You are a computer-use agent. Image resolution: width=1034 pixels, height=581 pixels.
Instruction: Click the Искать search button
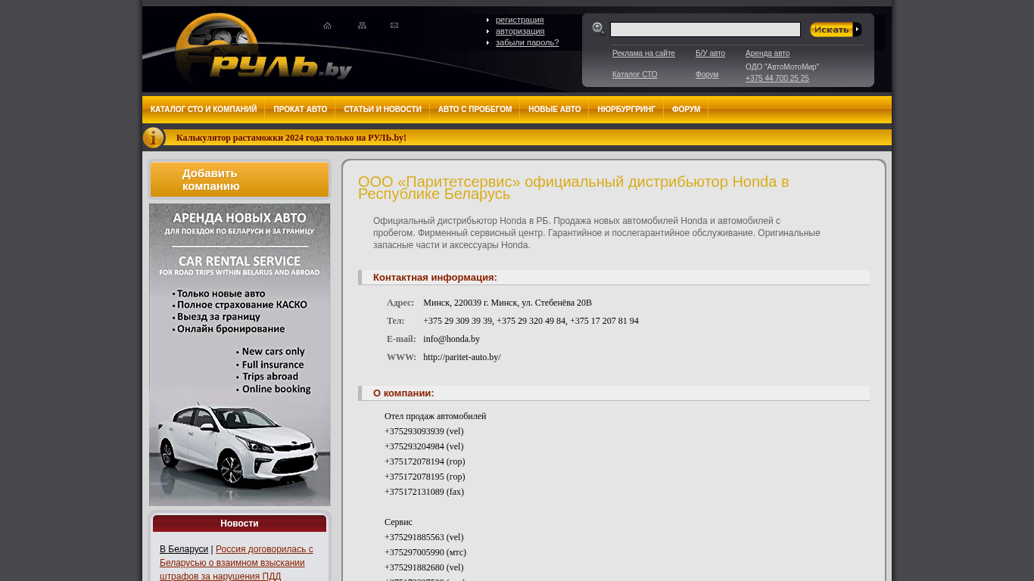point(836,30)
